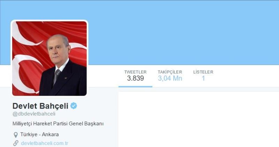Click the lists count number 1
Screen dimensions: 279x147
click(203, 78)
